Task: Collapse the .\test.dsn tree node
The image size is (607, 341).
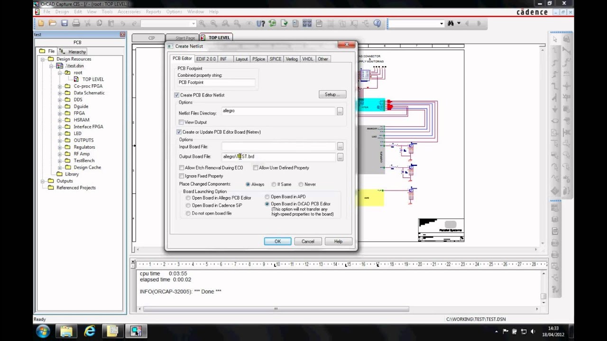Action: click(51, 66)
